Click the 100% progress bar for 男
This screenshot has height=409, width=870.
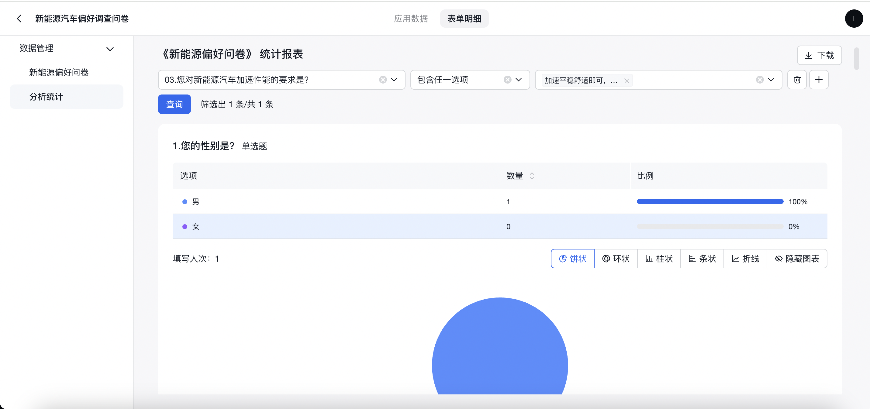coord(710,202)
